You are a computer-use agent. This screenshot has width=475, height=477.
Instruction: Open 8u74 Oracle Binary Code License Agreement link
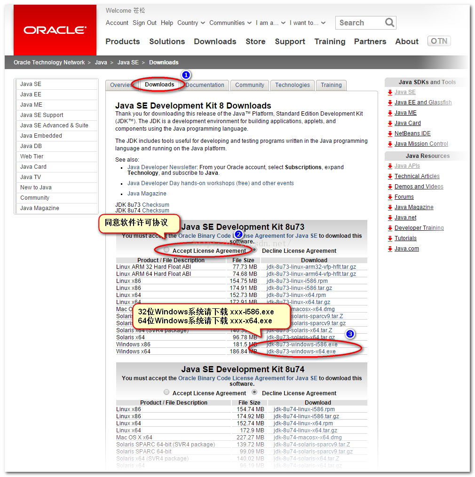pos(247,378)
